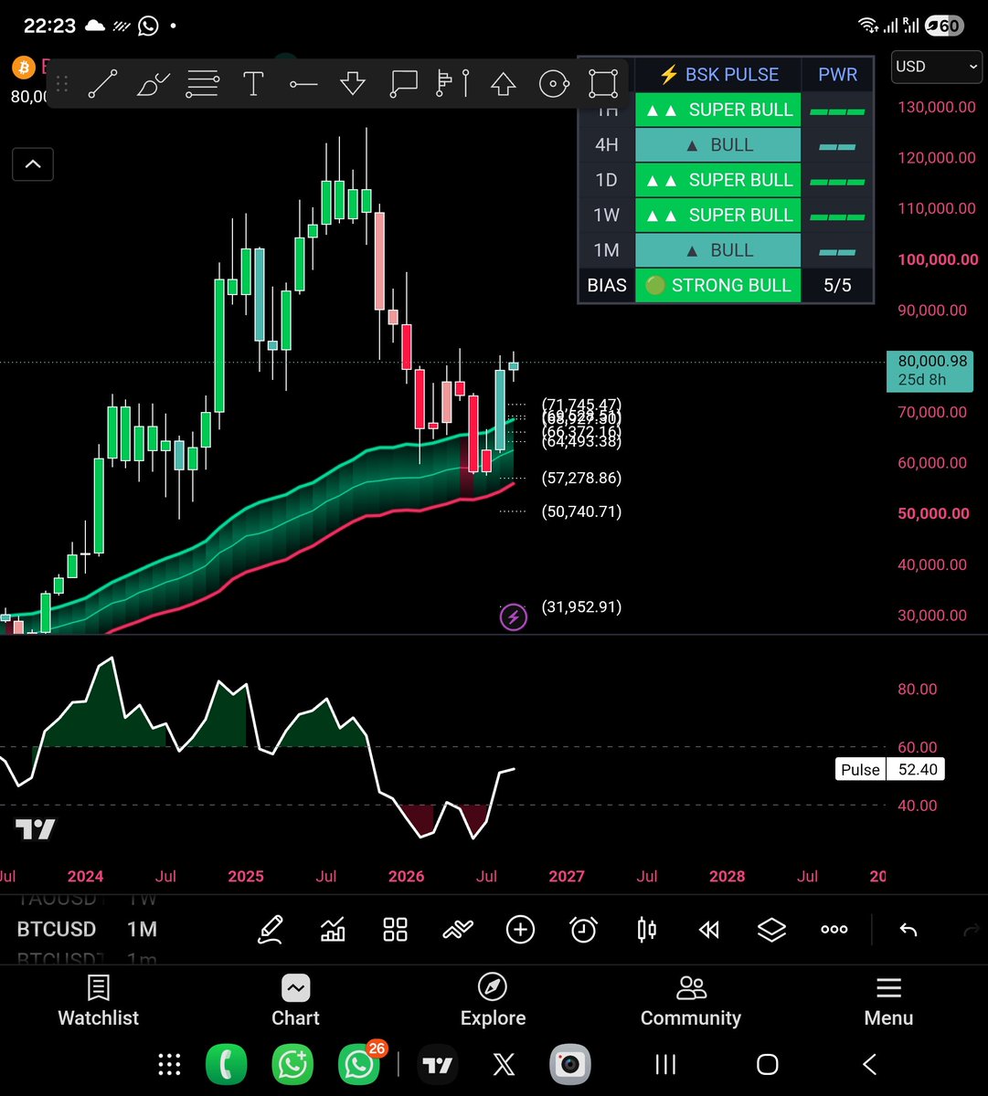
Task: Switch to the Watchlist tab
Action: (x=99, y=1001)
